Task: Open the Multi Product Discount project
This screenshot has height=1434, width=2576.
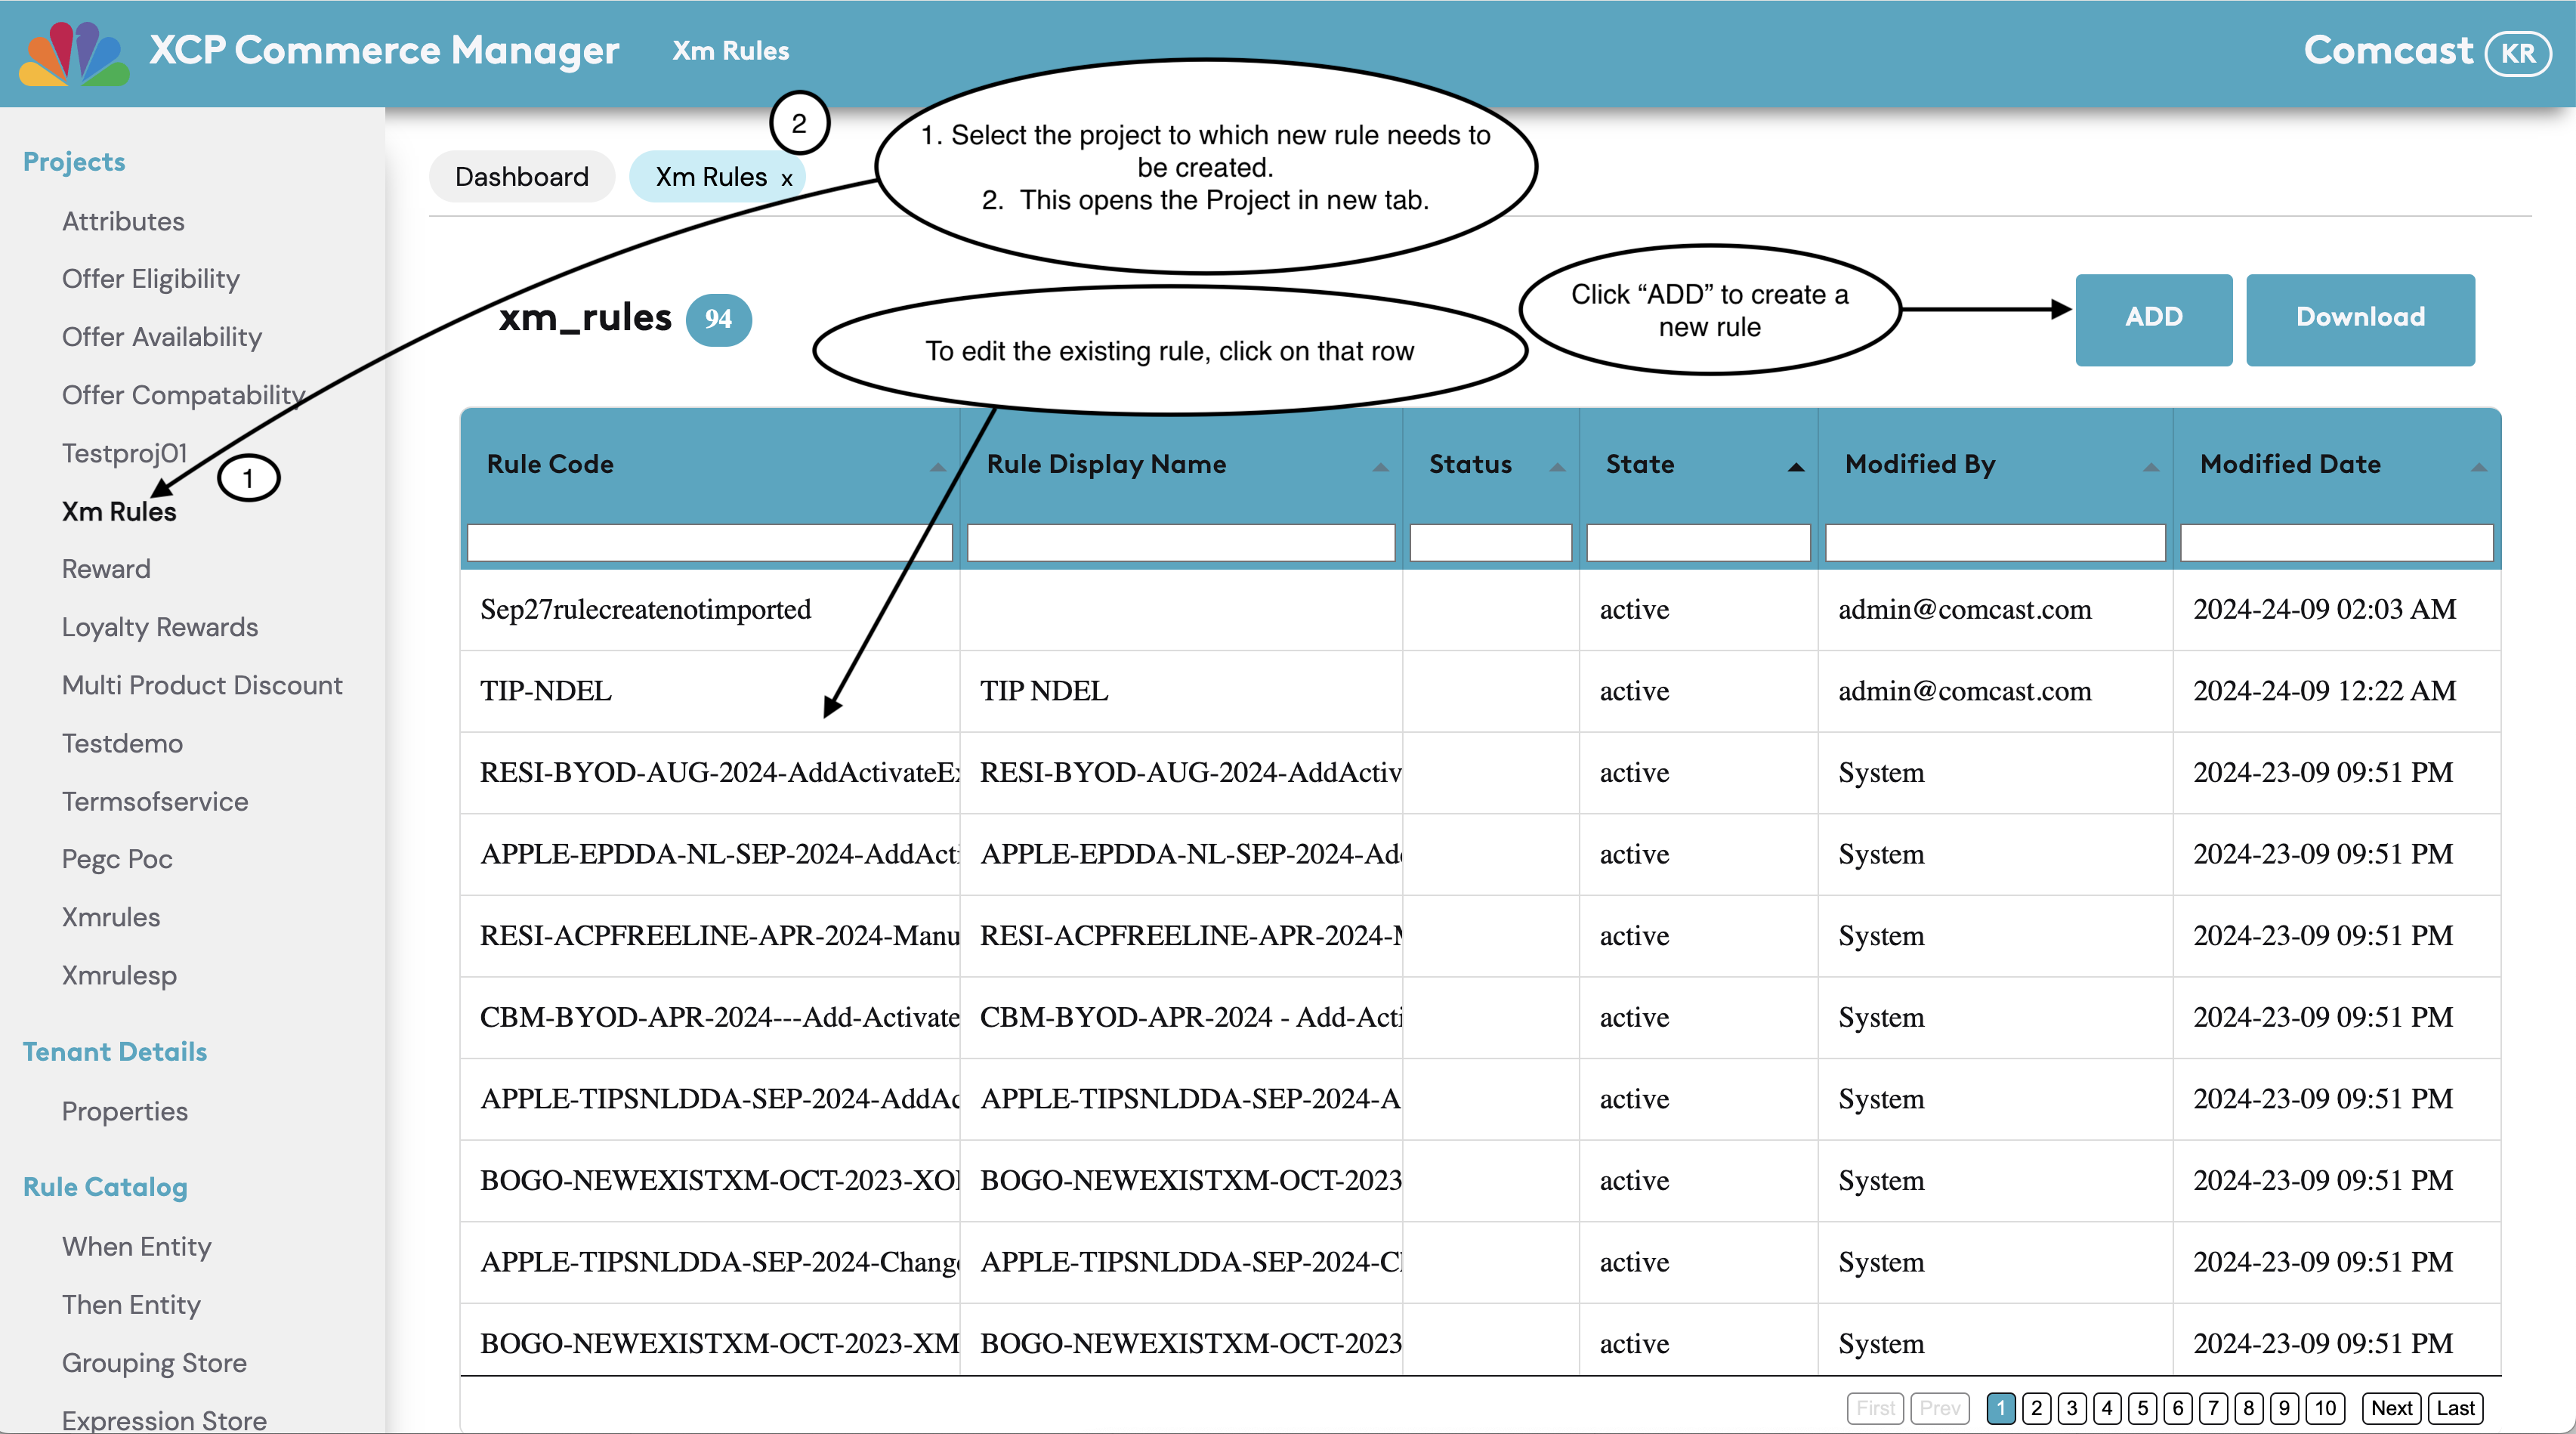Action: click(202, 685)
